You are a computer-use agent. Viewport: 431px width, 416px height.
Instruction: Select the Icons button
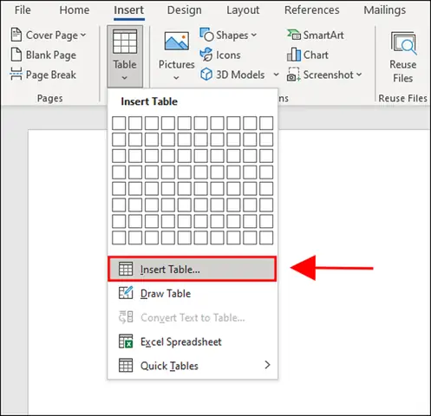click(x=220, y=55)
